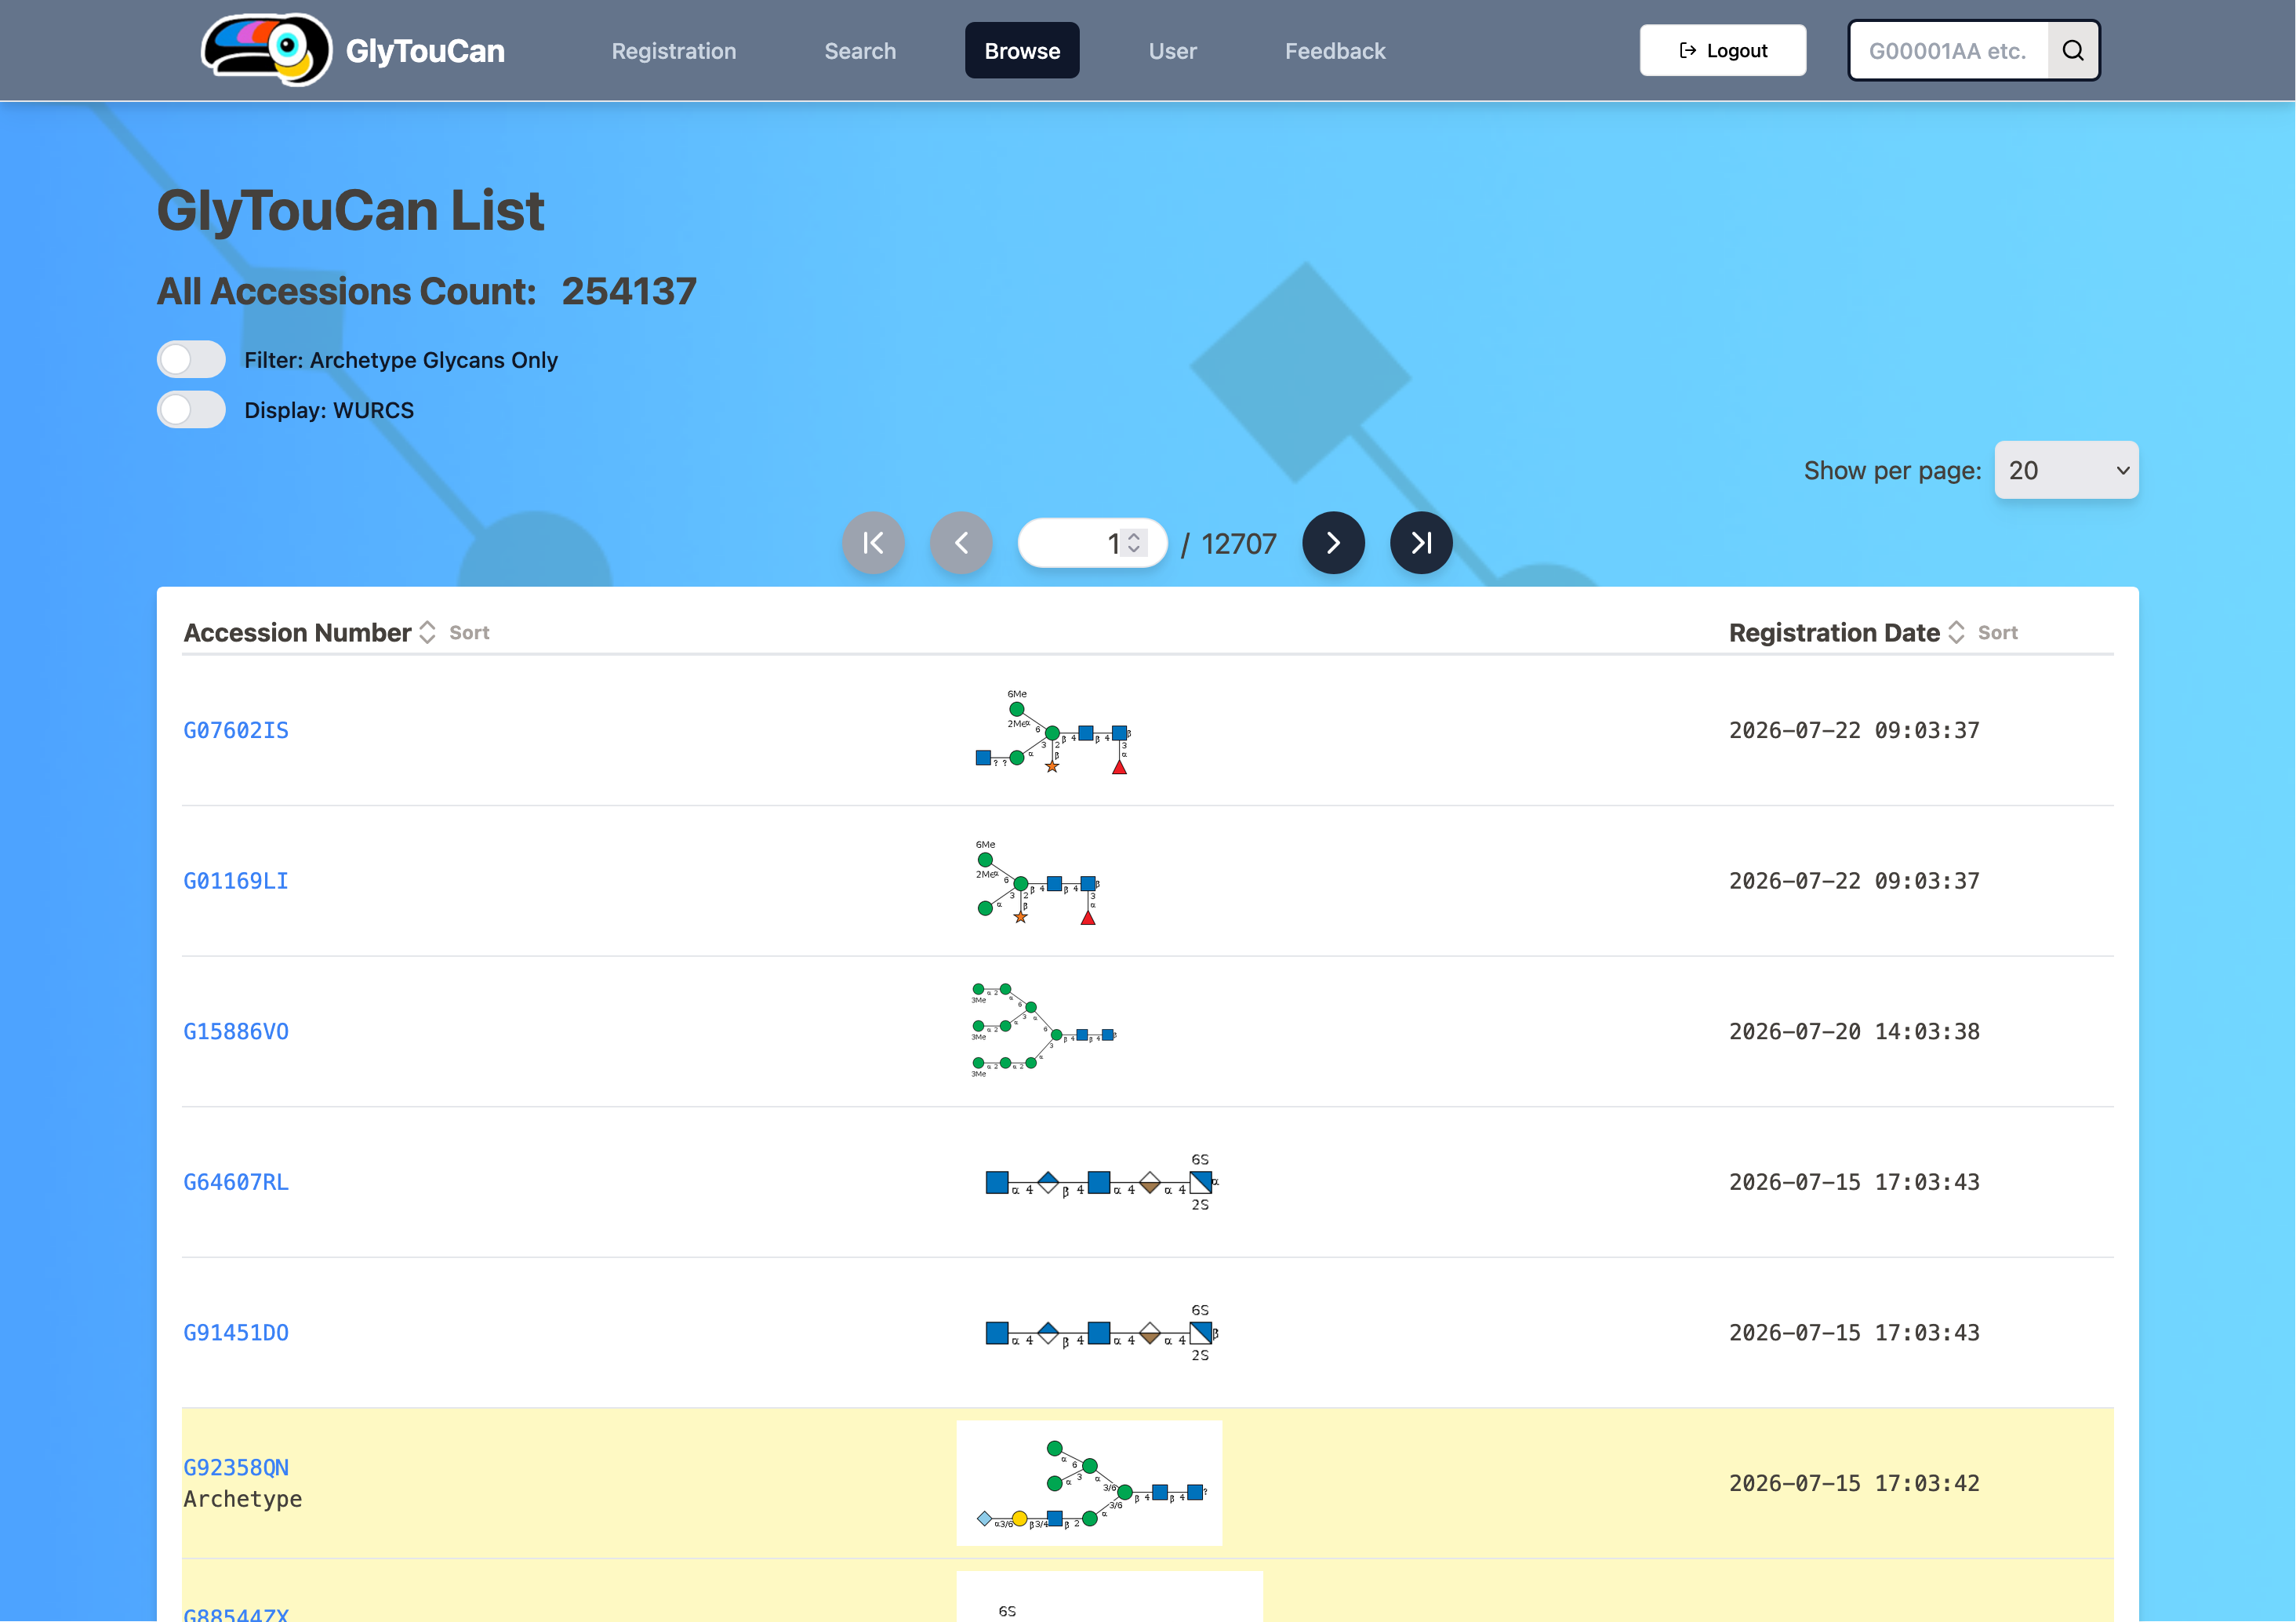The image size is (2296, 1622).
Task: Click the page number input field
Action: pyautogui.click(x=1092, y=543)
